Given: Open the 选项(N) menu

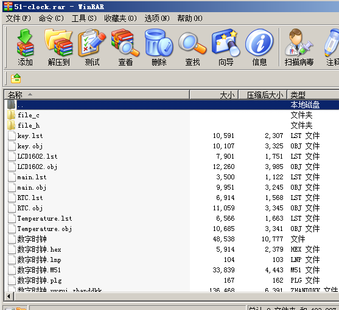Looking at the screenshot, I should click(x=157, y=18).
